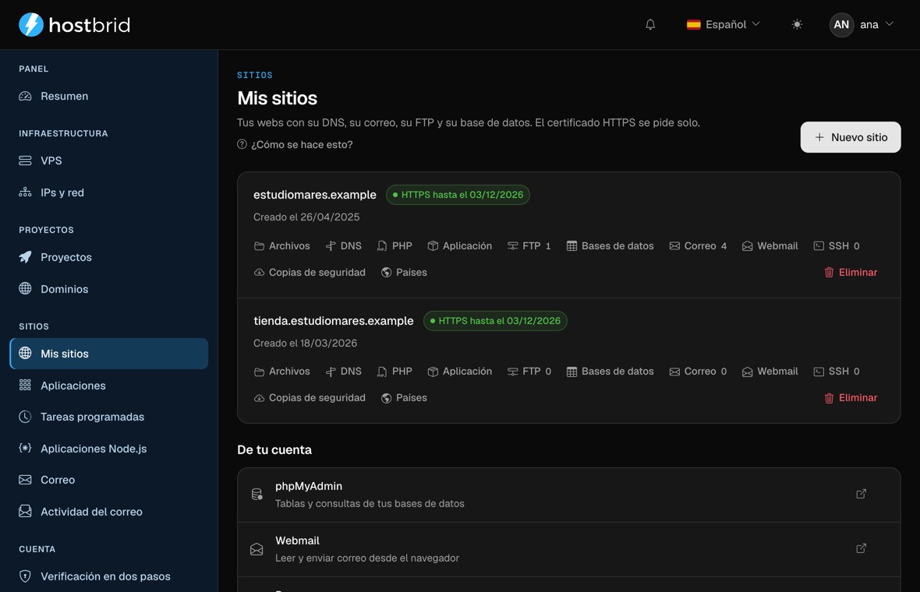
Task: Click the phpMyAdmin row title
Action: point(309,486)
